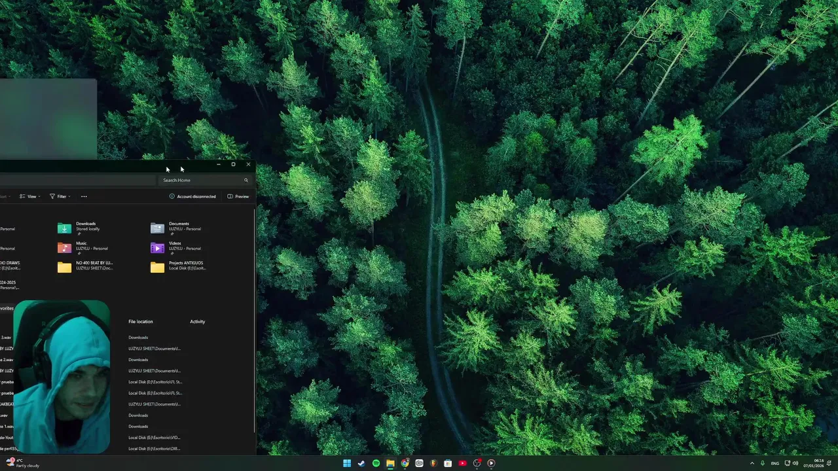Open the View dropdown

(29, 196)
